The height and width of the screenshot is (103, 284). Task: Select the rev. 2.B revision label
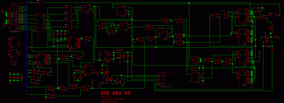click(x=105, y=96)
